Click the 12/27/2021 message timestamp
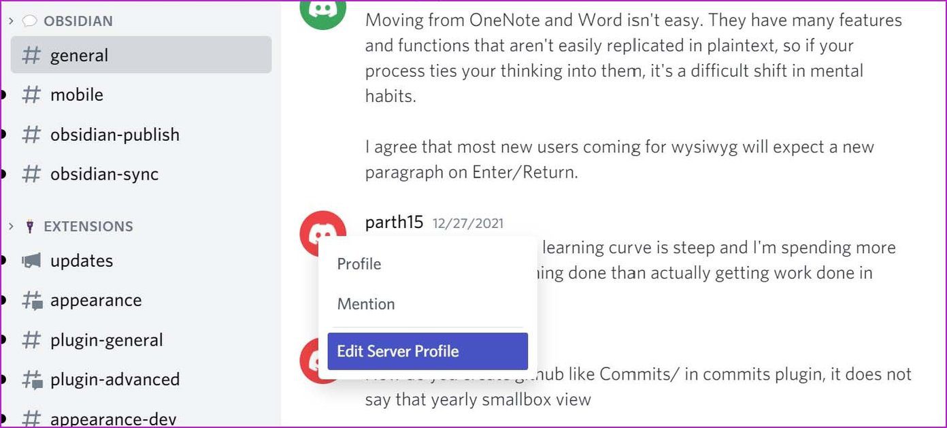 click(x=468, y=223)
